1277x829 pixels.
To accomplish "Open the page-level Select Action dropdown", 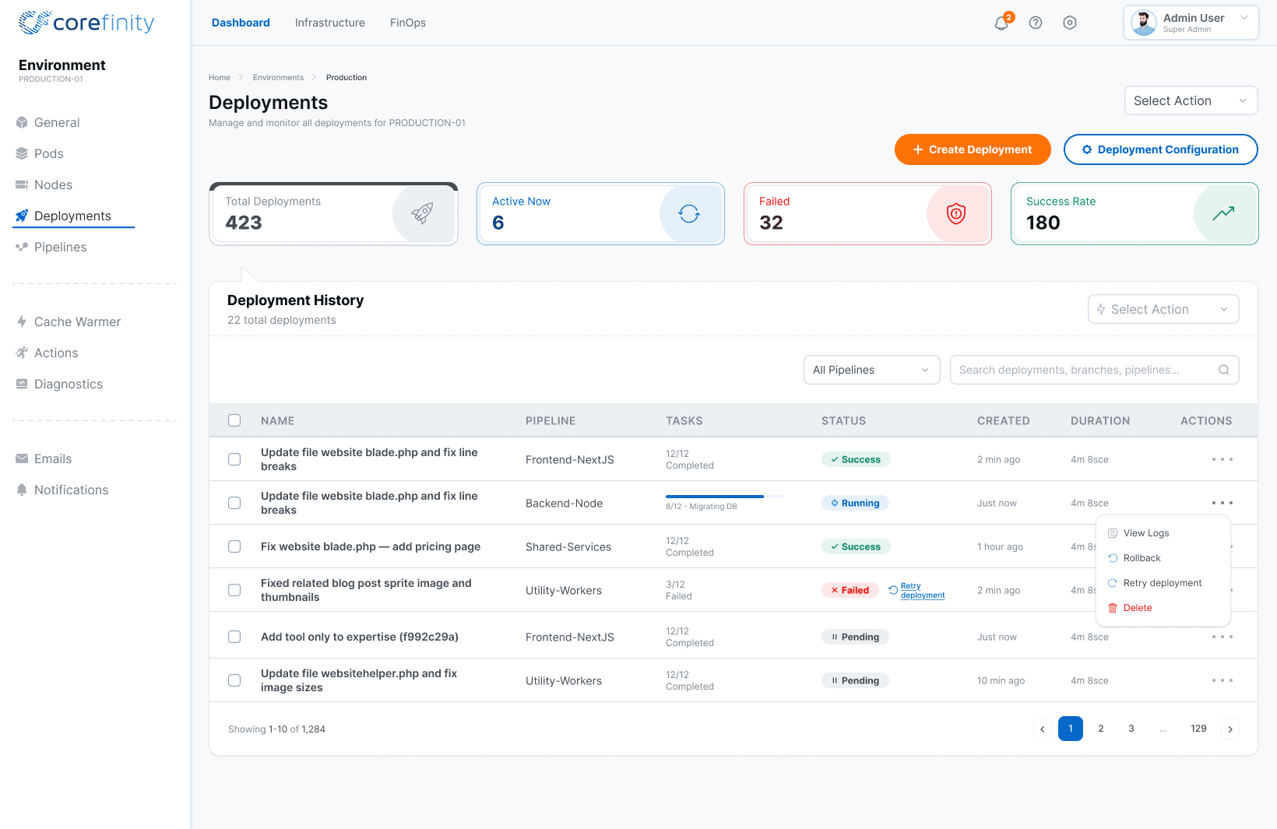I will point(1191,100).
